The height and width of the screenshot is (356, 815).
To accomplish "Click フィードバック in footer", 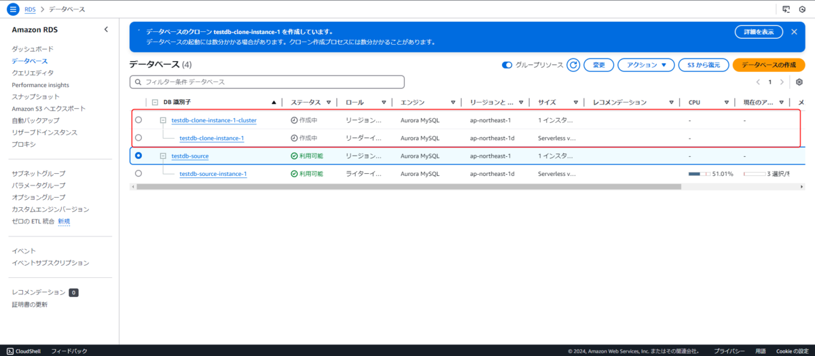I will 69,351.
